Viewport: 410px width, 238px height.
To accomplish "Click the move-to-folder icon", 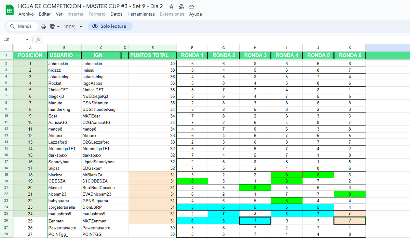I will point(181,6).
